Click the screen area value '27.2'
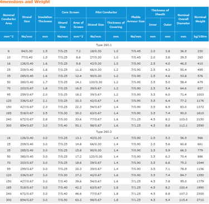The height and width of the screenshot is (204, 209). pyautogui.click(x=78, y=175)
